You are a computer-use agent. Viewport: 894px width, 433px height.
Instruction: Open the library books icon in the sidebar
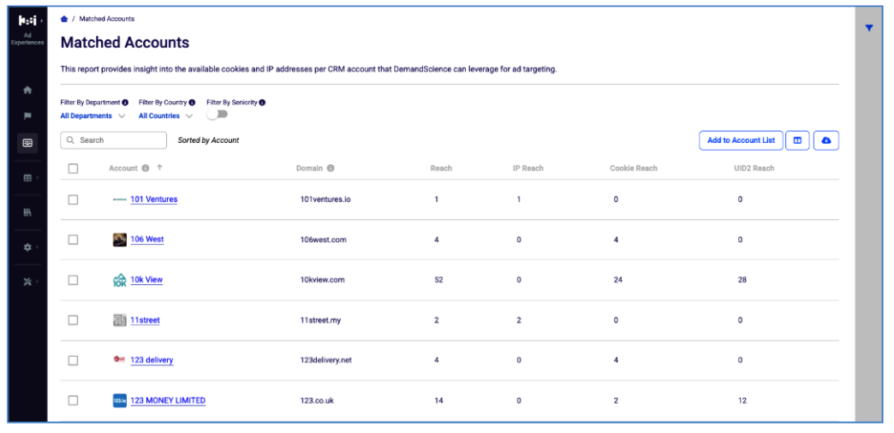[27, 212]
